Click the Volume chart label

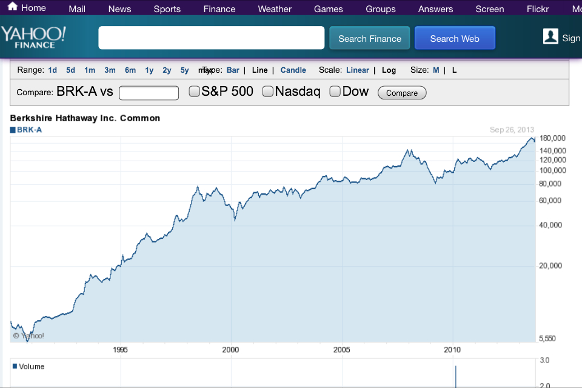pyautogui.click(x=32, y=366)
